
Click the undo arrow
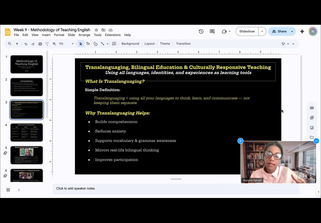click(26, 44)
